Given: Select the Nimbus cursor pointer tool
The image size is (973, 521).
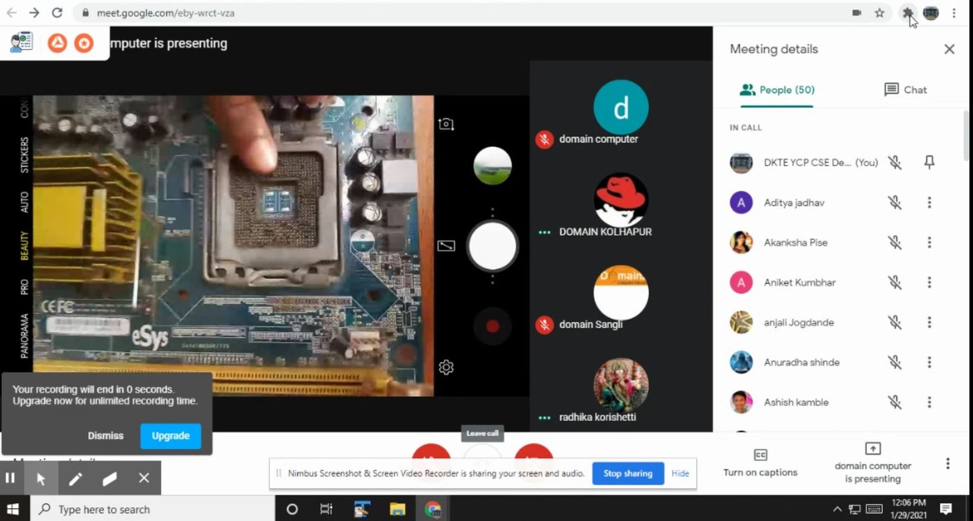Looking at the screenshot, I should coord(41,478).
